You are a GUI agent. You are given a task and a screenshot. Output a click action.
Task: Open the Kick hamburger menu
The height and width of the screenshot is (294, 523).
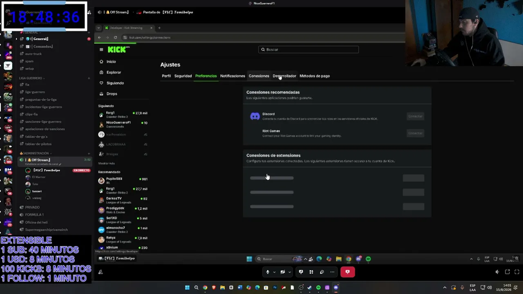click(101, 49)
